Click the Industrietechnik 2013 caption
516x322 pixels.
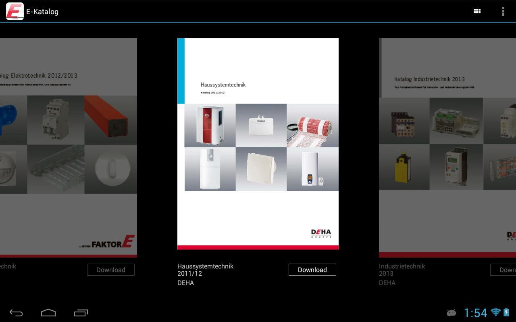point(402,270)
